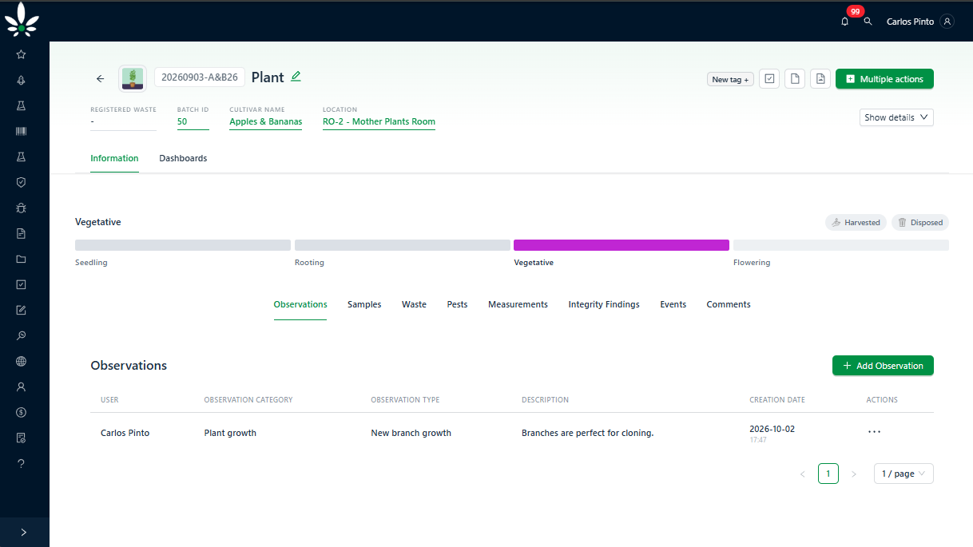This screenshot has width=973, height=547.
Task: Go to page 1 in pagination
Action: [x=828, y=474]
